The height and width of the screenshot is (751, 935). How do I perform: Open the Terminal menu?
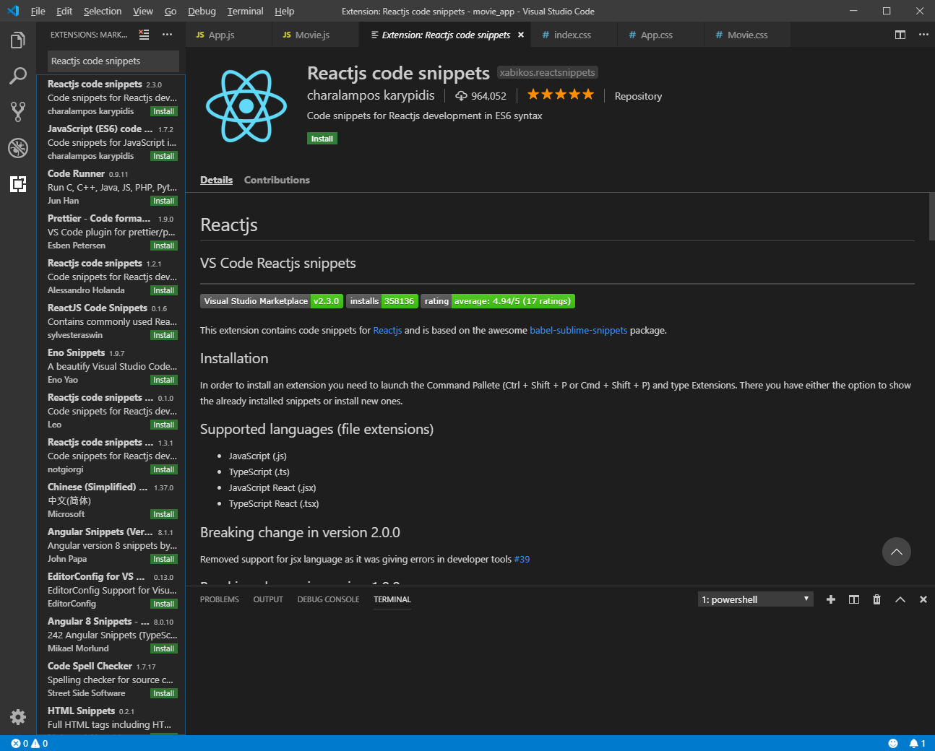point(245,11)
